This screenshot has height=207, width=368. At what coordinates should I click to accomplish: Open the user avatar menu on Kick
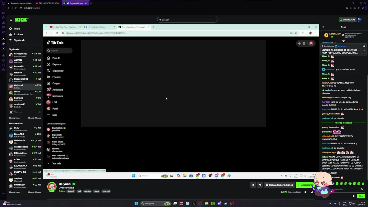pos(360,20)
